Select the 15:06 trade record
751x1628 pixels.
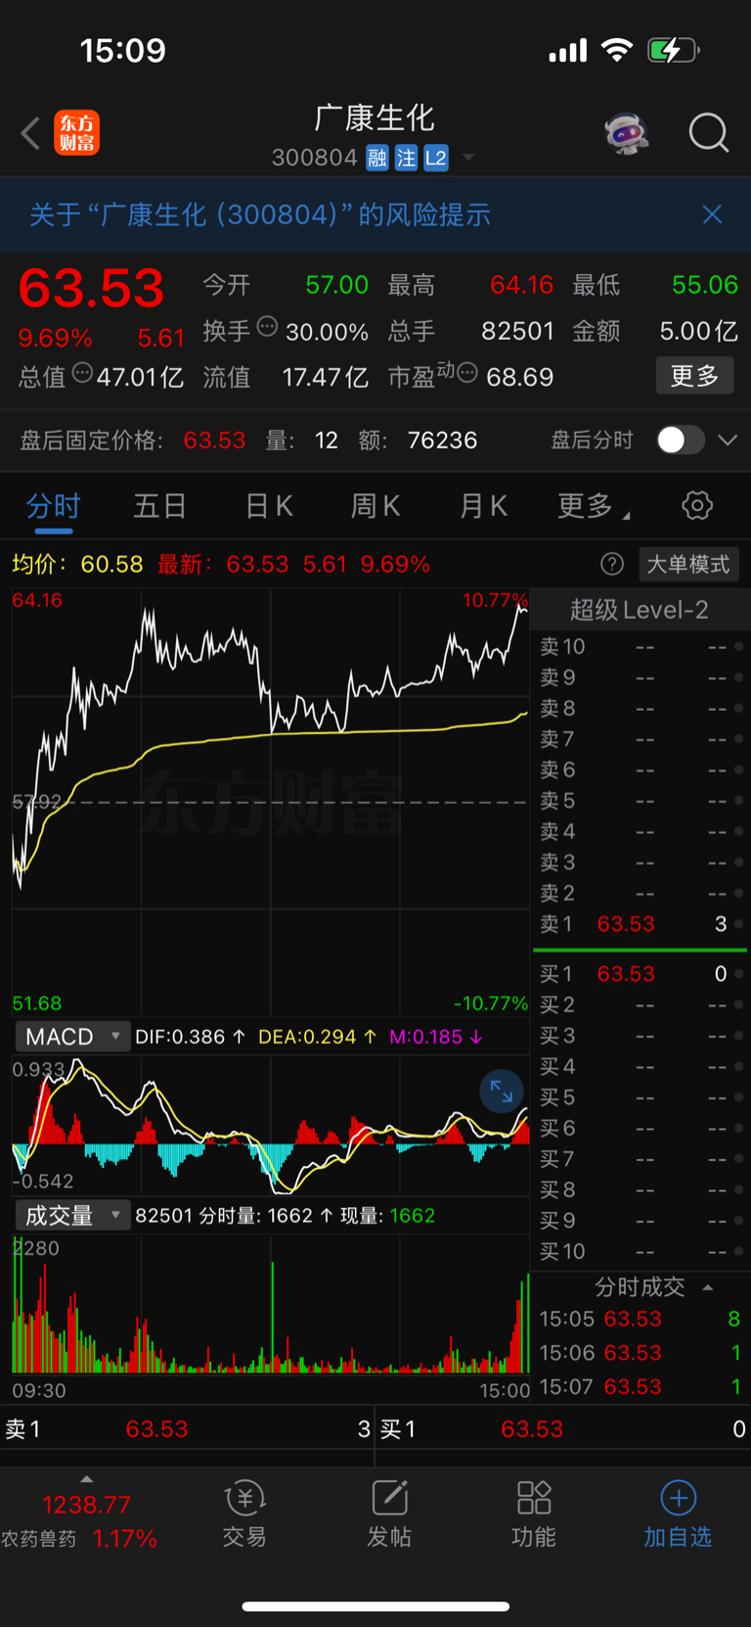click(641, 1353)
